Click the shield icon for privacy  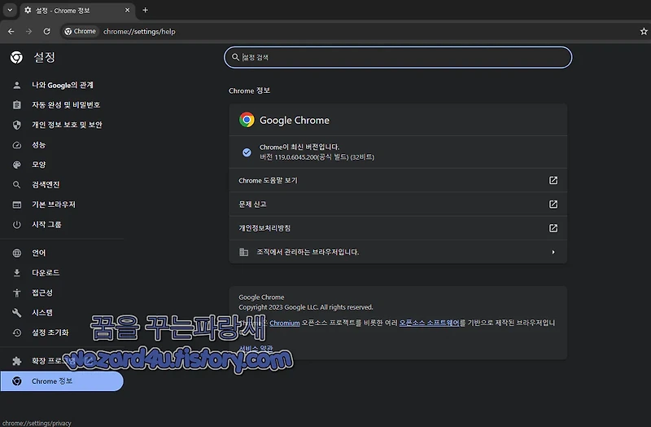16,125
